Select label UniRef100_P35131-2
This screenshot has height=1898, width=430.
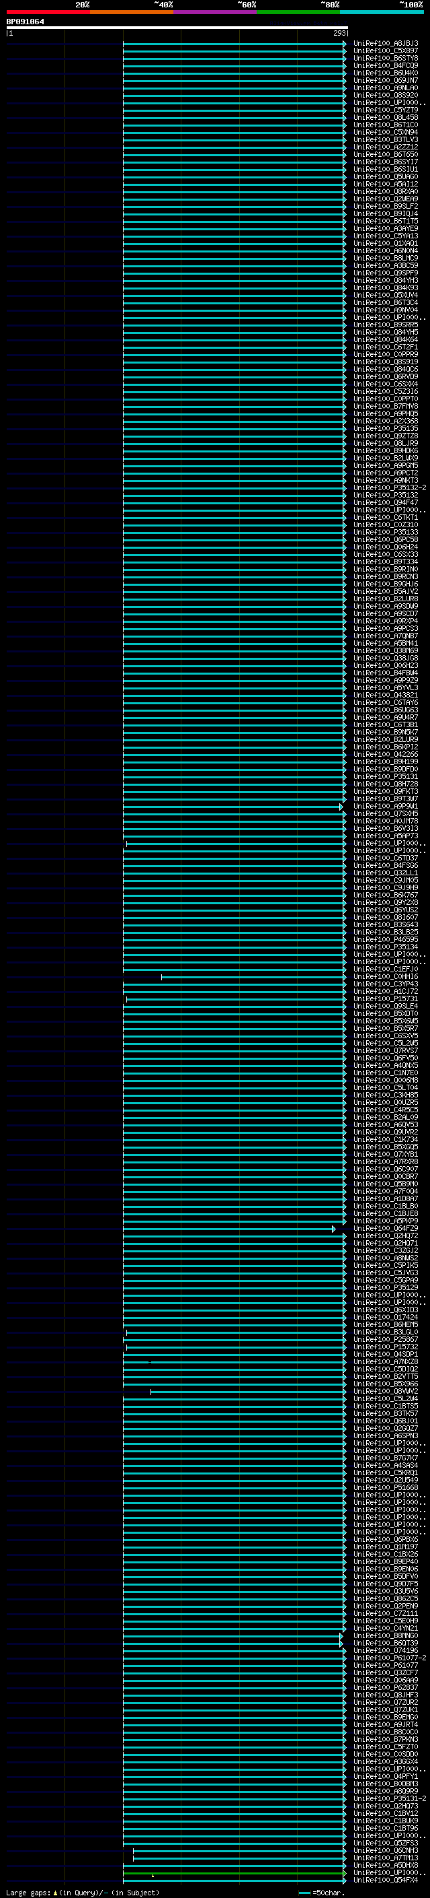coord(390,1798)
